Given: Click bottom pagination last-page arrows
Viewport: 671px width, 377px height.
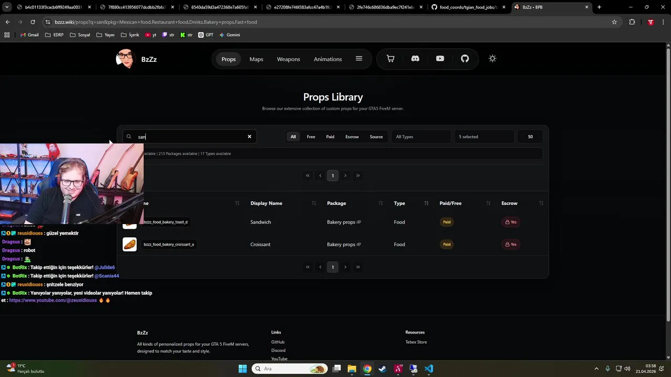Looking at the screenshot, I should pyautogui.click(x=358, y=267).
